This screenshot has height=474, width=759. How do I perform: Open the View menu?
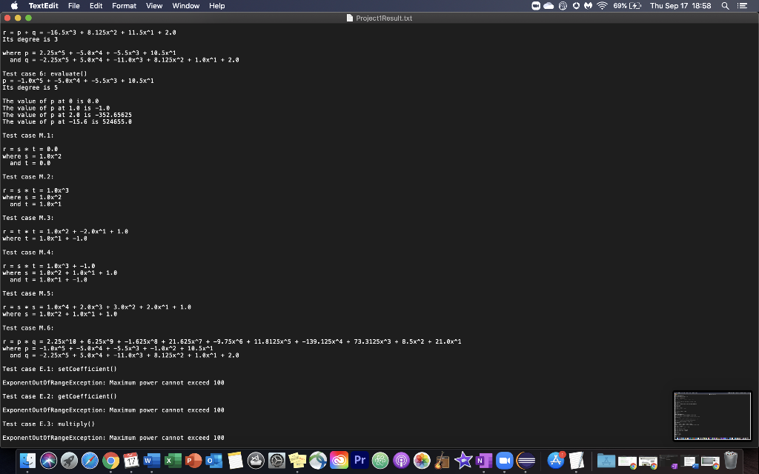[153, 6]
